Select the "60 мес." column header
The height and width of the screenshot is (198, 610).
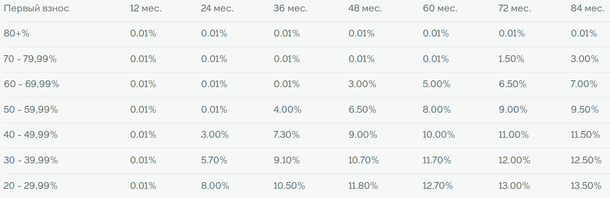[440, 9]
